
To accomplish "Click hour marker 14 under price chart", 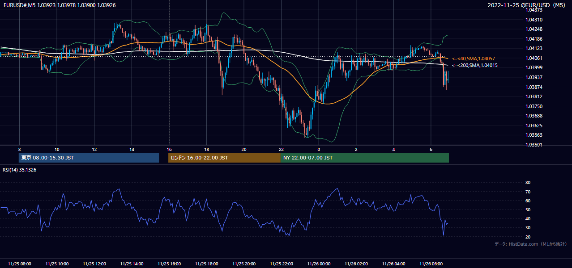I will [x=132, y=149].
